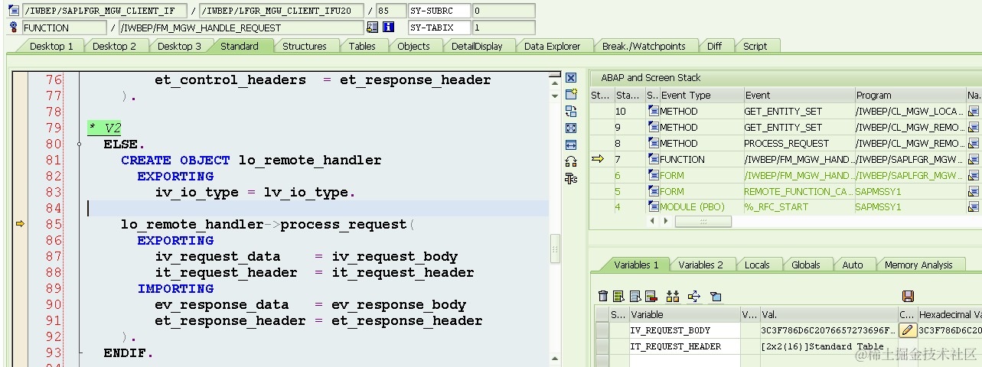Click the maximize horizontally double-arrow icon

click(x=571, y=145)
